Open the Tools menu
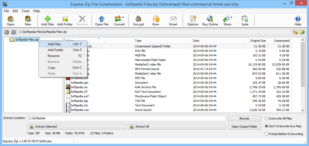309x146 pixels. (25, 11)
